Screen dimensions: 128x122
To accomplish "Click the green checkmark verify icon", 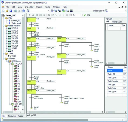I will (x=85, y=15).
